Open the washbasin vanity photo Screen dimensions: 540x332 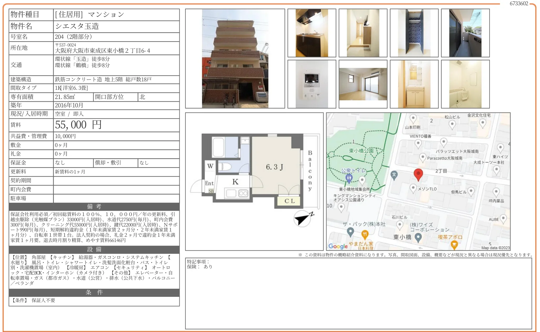(x=414, y=84)
